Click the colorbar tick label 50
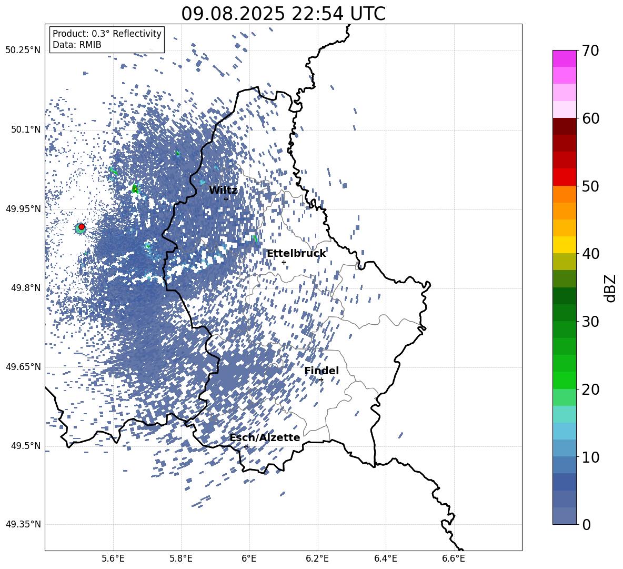Viewport: 623px width, 569px height. [590, 186]
